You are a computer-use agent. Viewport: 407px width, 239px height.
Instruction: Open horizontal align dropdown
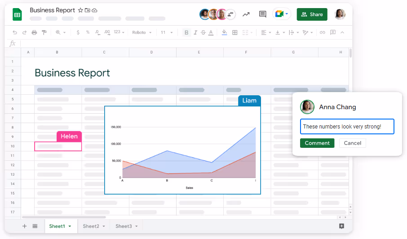266,32
